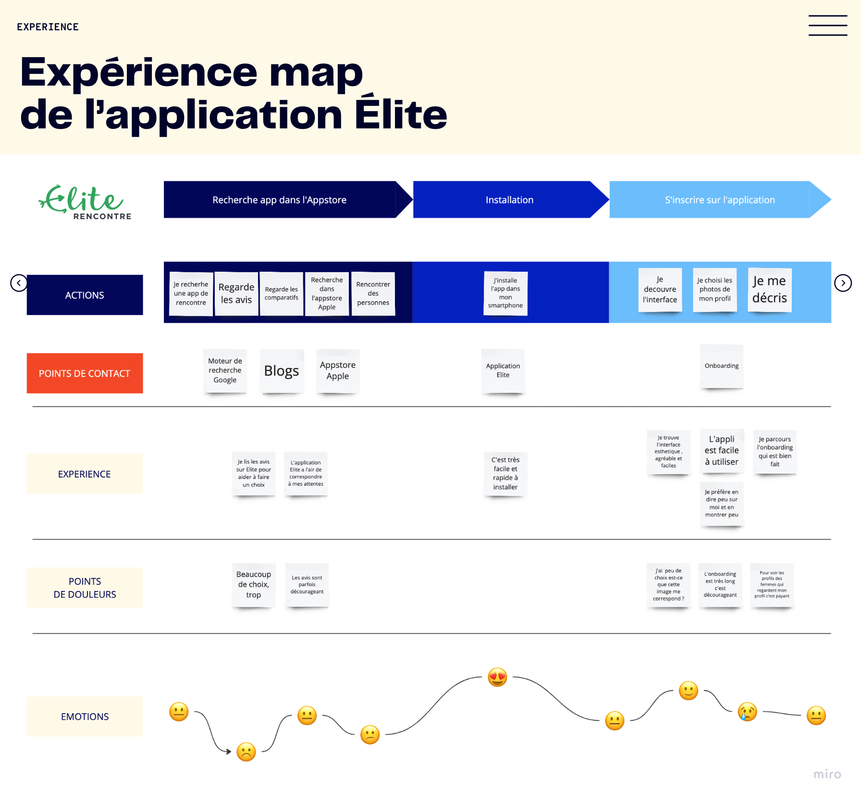861x792 pixels.
Task: Select 'J'ai peu de choix' pain point note
Action: pyautogui.click(x=669, y=585)
